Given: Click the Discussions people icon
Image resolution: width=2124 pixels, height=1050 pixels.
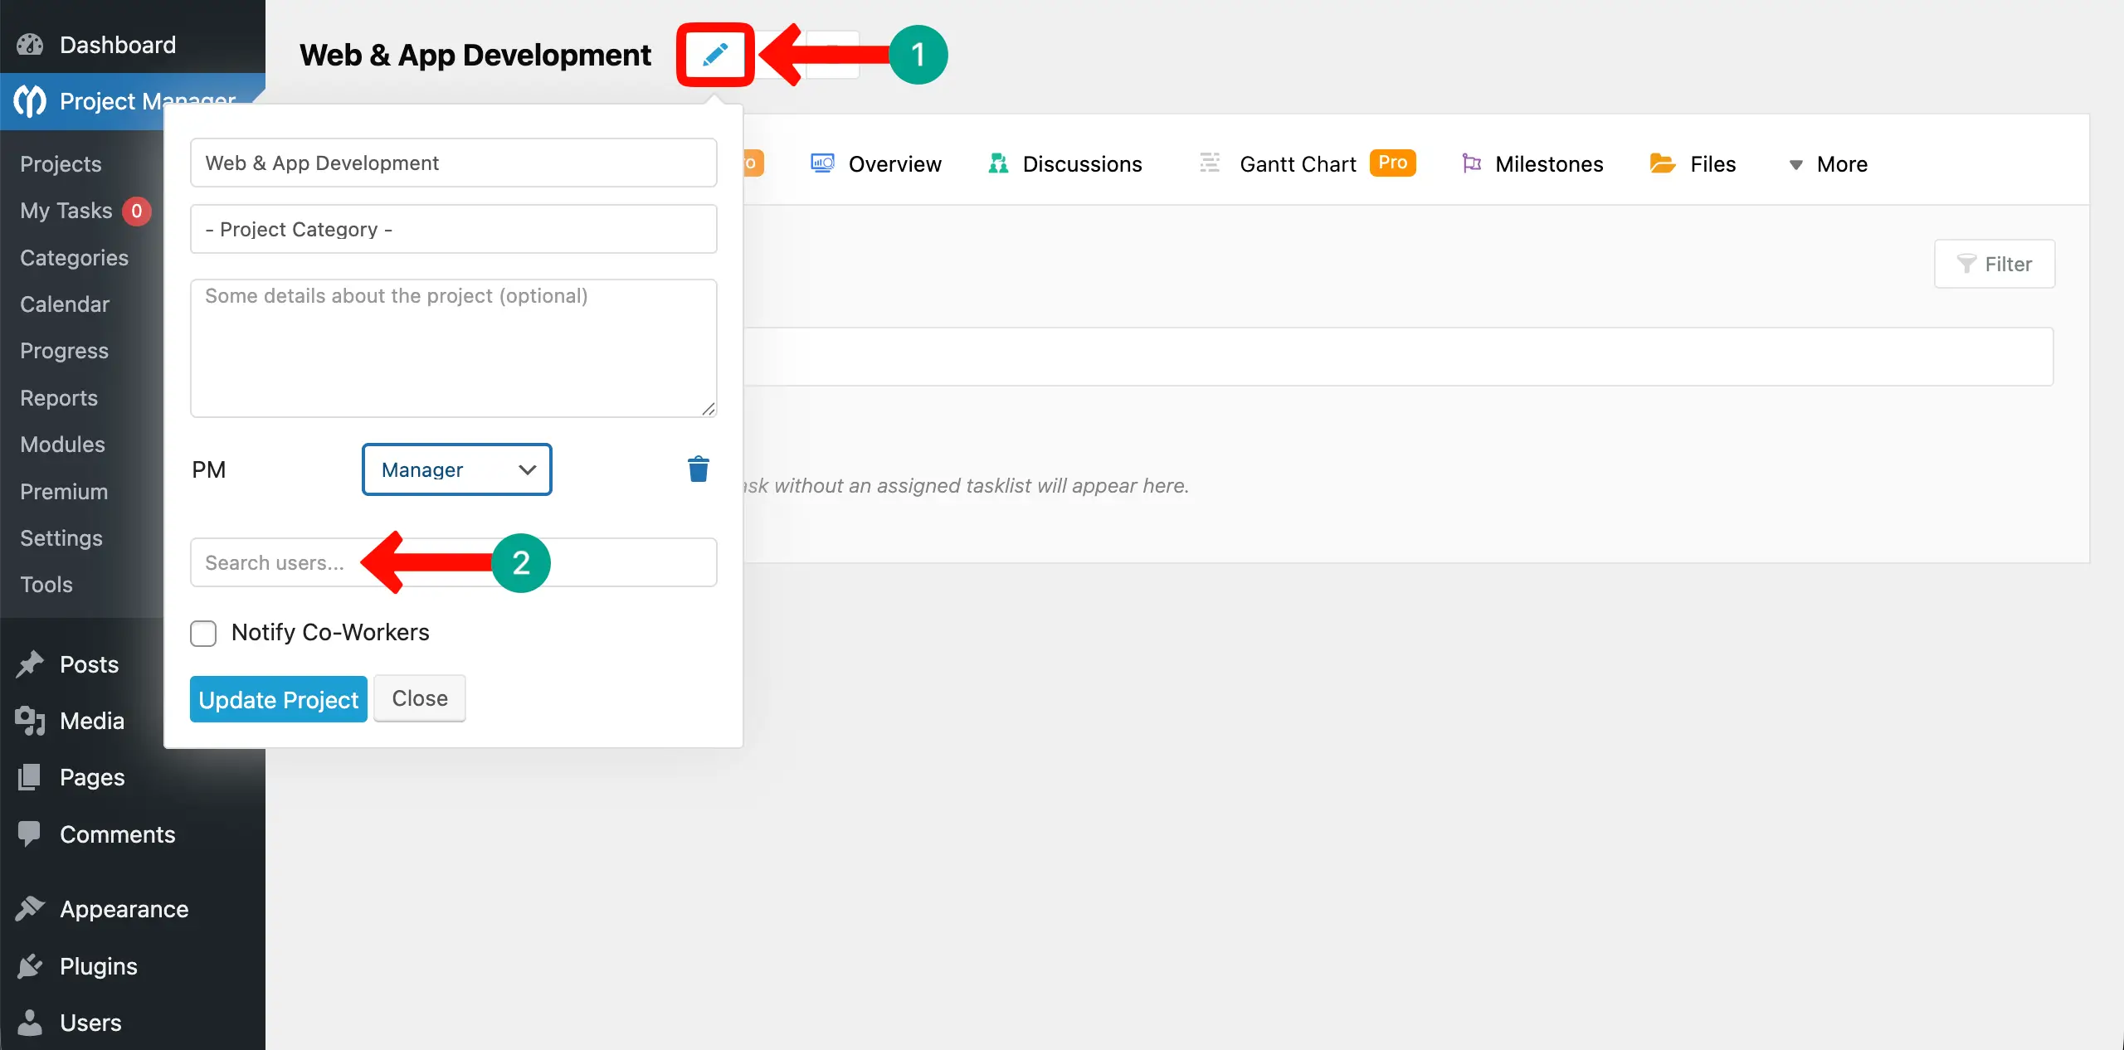Looking at the screenshot, I should click(x=998, y=163).
